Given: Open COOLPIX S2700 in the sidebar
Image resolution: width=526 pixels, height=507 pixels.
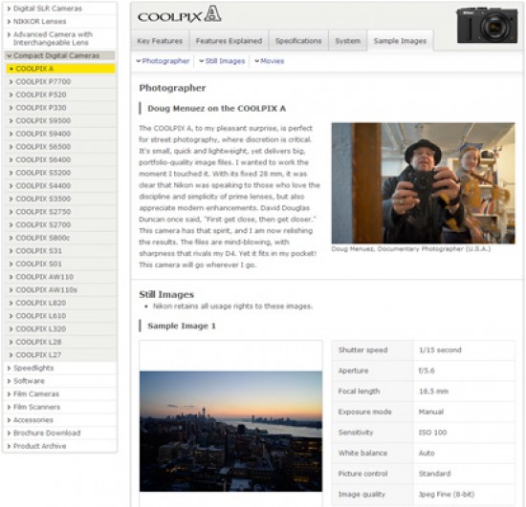Looking at the screenshot, I should (x=60, y=224).
